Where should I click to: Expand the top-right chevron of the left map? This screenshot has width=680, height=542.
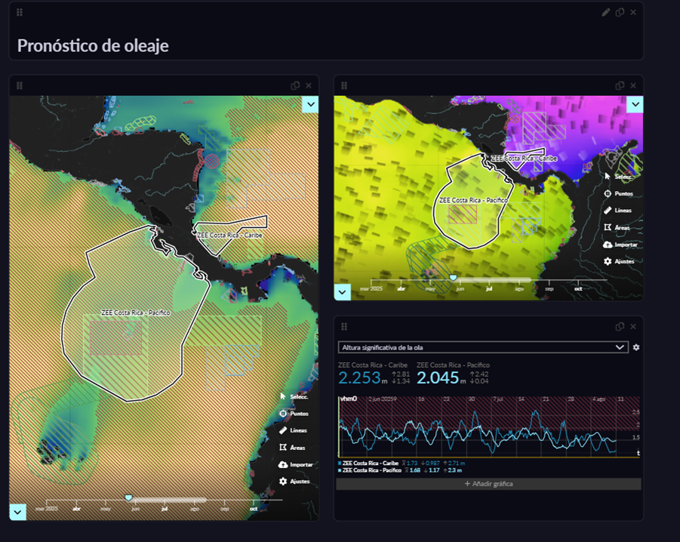point(309,104)
